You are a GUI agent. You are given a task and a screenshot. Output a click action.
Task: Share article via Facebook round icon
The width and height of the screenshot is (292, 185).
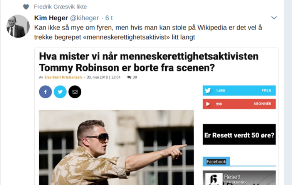[x=45, y=92]
